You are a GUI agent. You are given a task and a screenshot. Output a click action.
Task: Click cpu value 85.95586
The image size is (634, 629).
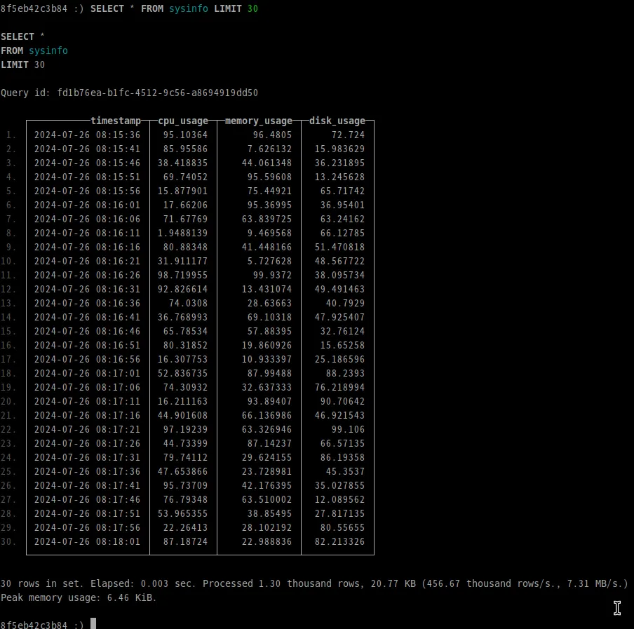[x=185, y=149]
